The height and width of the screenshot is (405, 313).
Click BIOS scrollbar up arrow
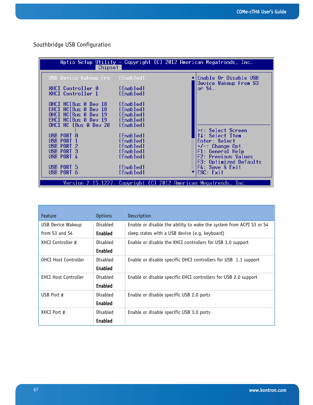[x=193, y=78]
